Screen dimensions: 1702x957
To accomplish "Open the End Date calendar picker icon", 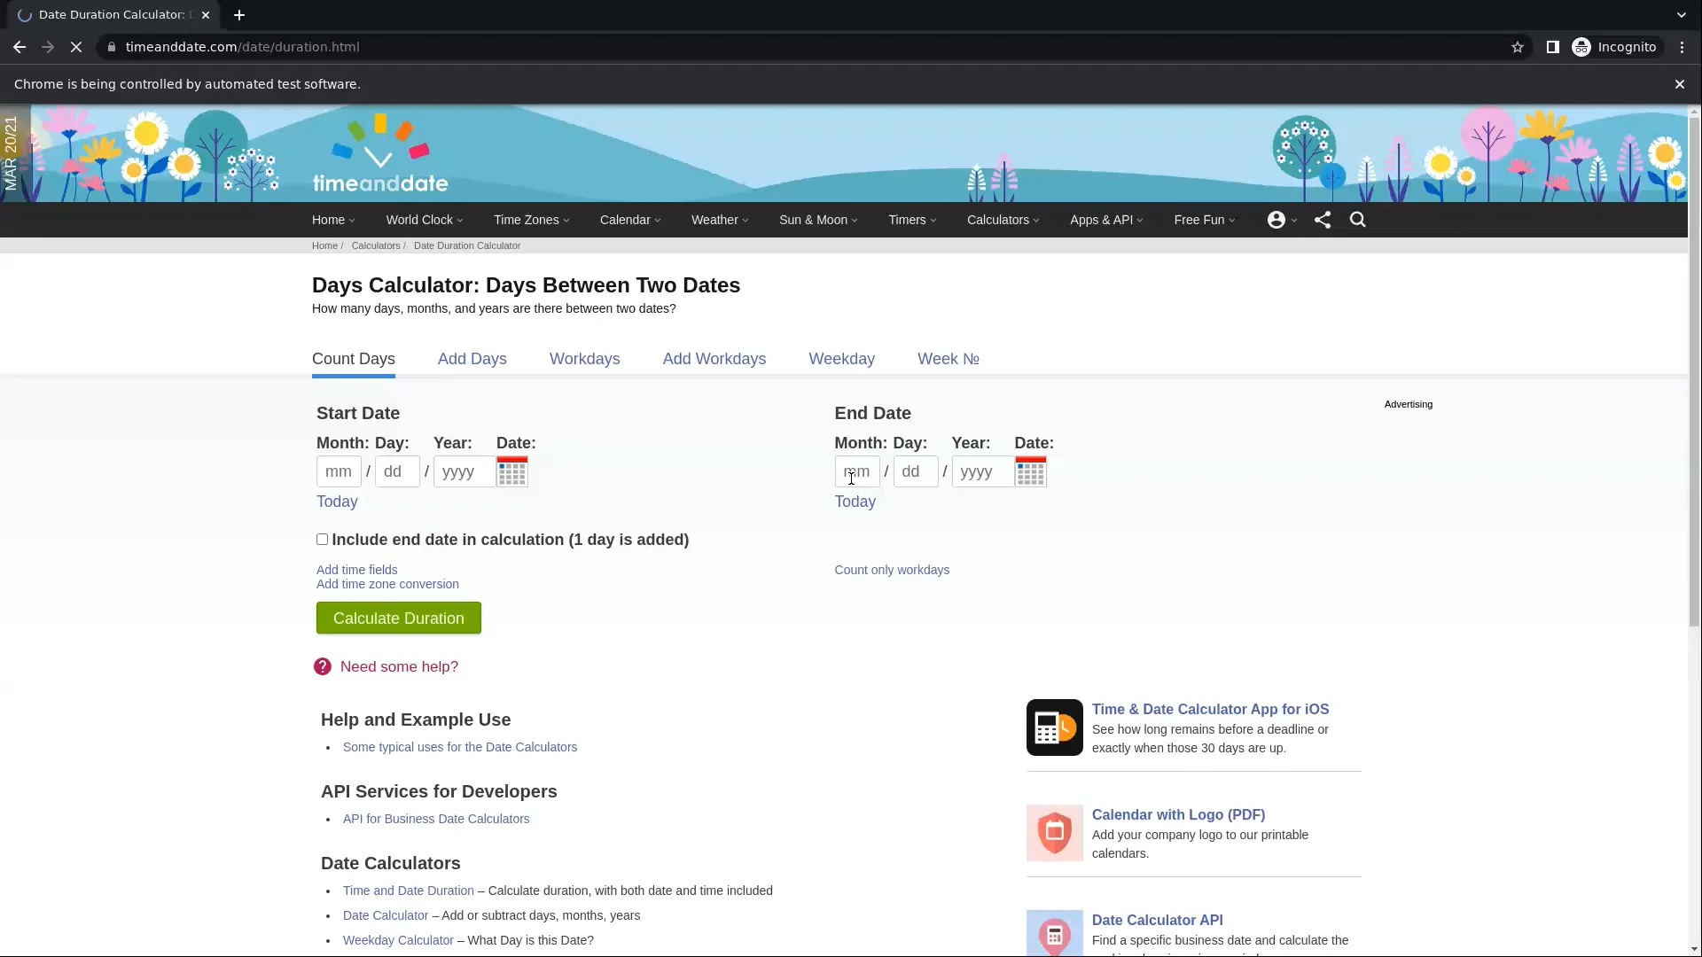I will pyautogui.click(x=1030, y=471).
